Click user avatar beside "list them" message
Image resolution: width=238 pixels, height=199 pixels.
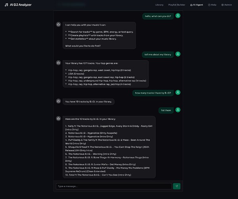coord(178,110)
